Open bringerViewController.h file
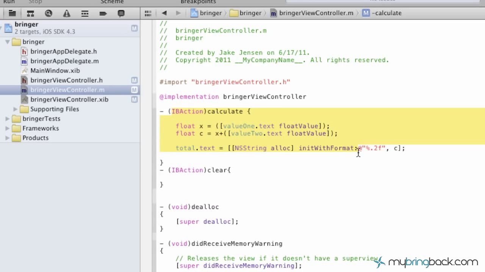 (x=66, y=80)
